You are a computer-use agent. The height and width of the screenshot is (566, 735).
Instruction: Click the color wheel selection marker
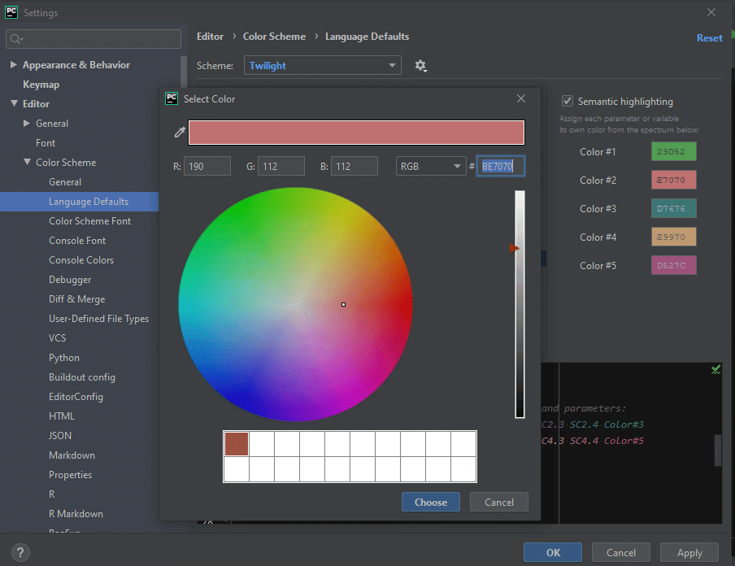(344, 304)
